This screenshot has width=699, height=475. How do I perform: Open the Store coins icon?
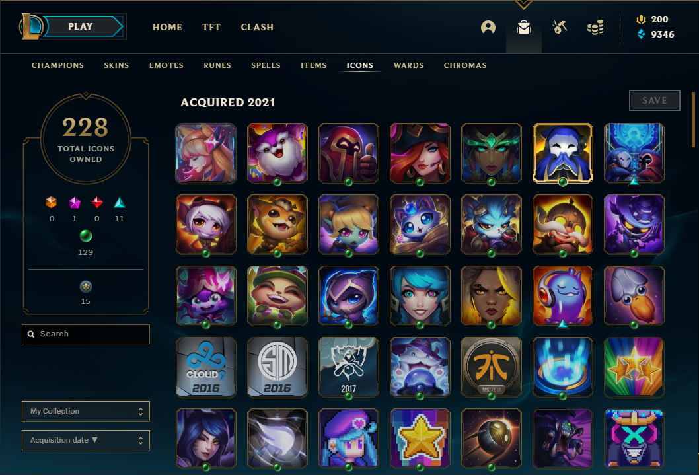(x=595, y=28)
